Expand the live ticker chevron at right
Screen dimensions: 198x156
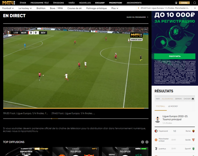[x=195, y=8]
